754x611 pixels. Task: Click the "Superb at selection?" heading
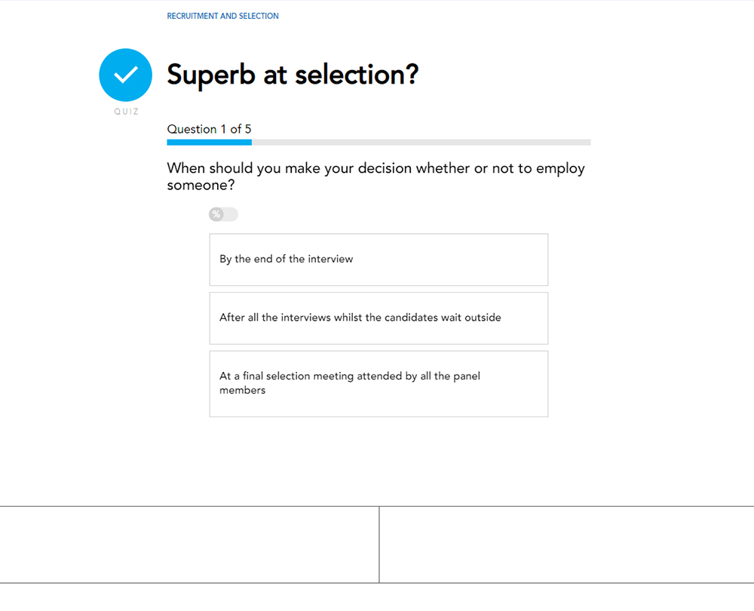tap(293, 75)
